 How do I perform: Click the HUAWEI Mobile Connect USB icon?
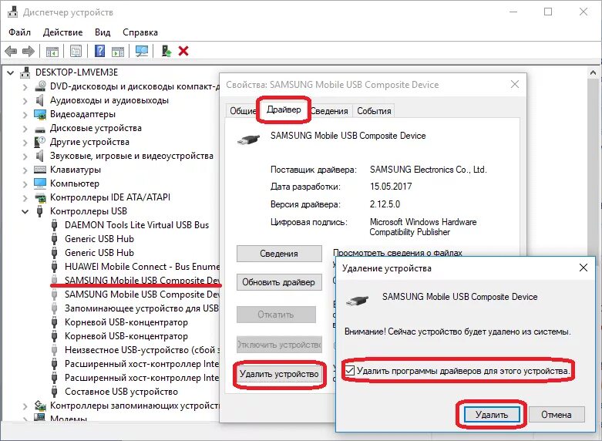pos(55,266)
